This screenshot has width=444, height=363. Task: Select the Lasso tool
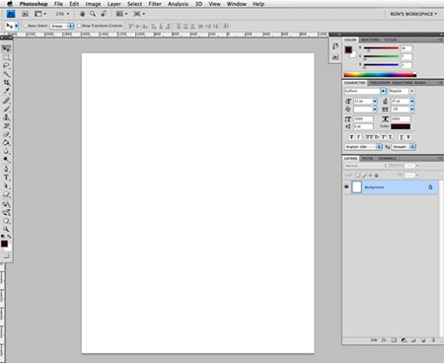pos(6,66)
